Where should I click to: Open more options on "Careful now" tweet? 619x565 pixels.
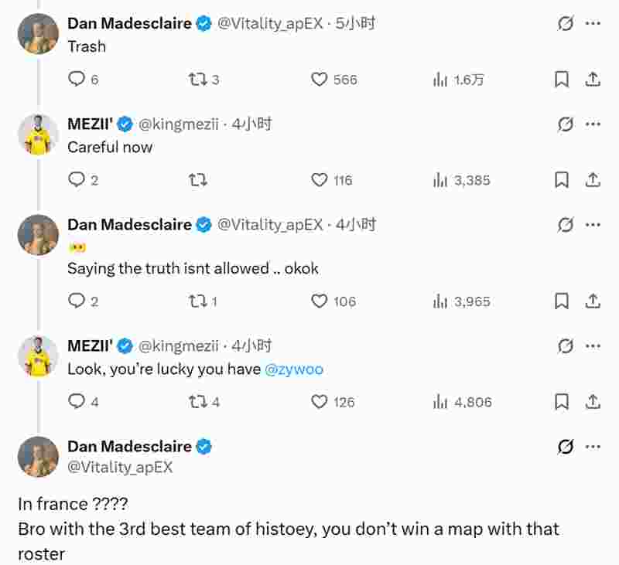click(x=593, y=124)
